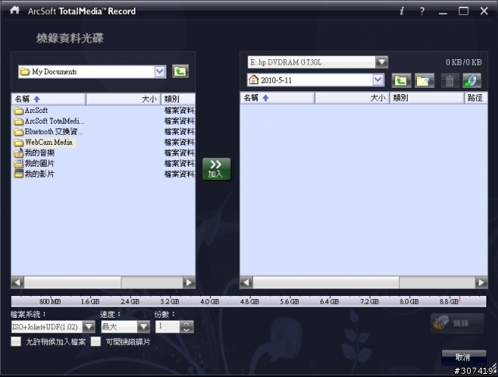Select the ArcSoft TotalMedia folder
The image size is (498, 377).
49,121
